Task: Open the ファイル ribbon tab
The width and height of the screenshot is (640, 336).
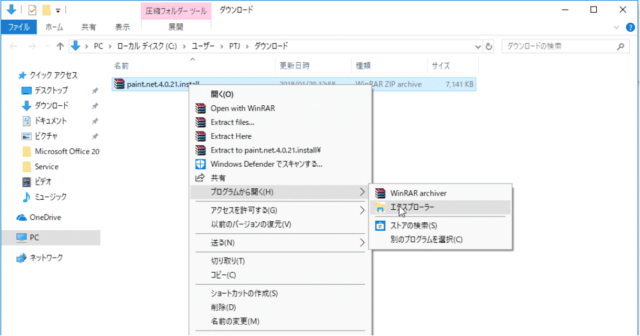Action: pyautogui.click(x=19, y=27)
